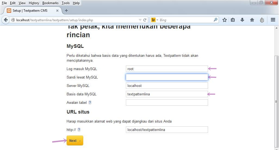The height and width of the screenshot is (150, 279).
Task: Reload the page with the refresh icon
Action: [145, 20]
